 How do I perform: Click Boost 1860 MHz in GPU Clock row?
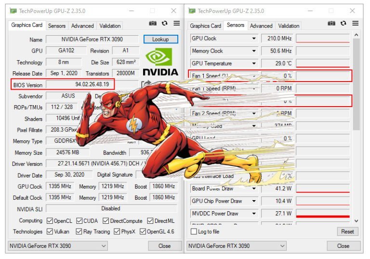pos(163,186)
